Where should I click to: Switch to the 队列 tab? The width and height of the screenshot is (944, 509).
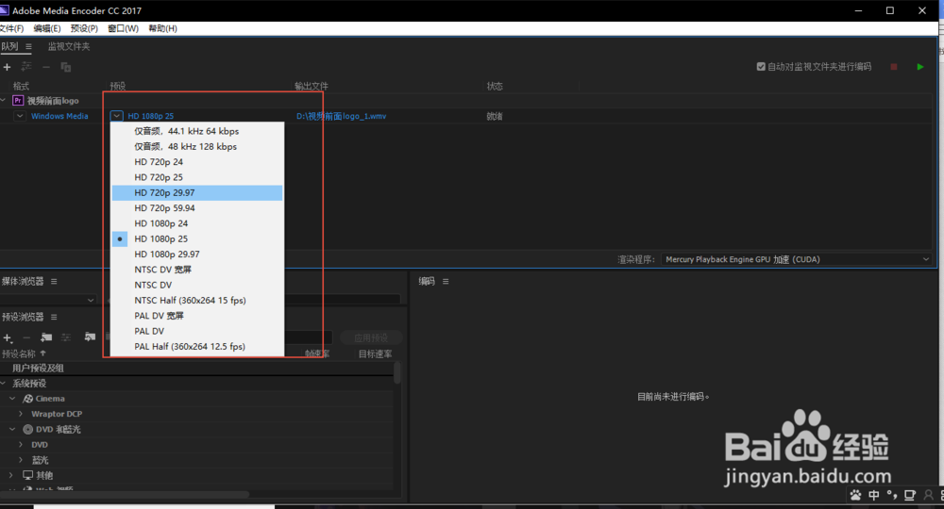coord(9,46)
